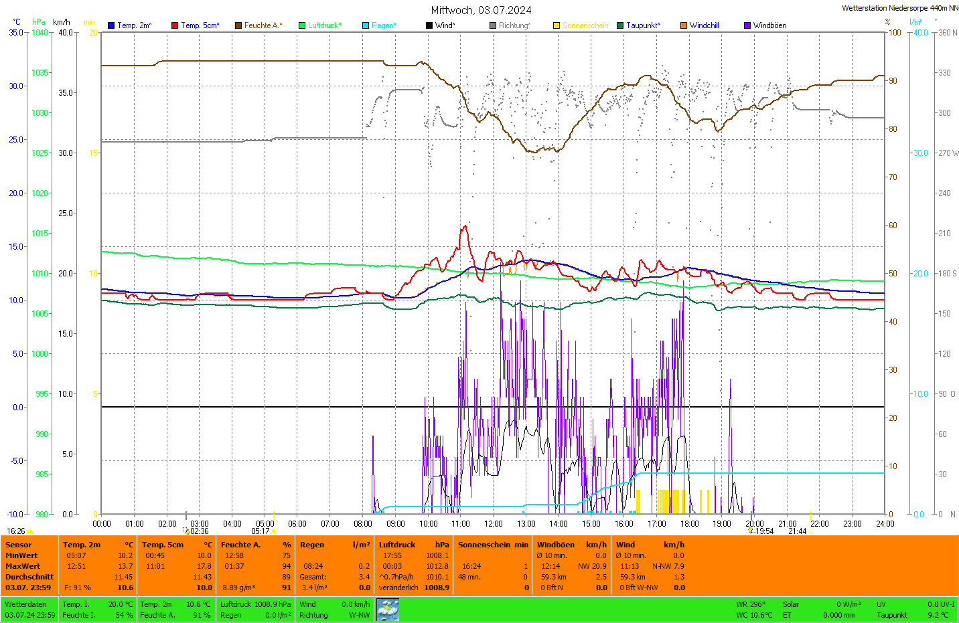Click the date title Mittwoch, 03.07.2024
Image resolution: width=959 pixels, height=623 pixels.
(481, 10)
